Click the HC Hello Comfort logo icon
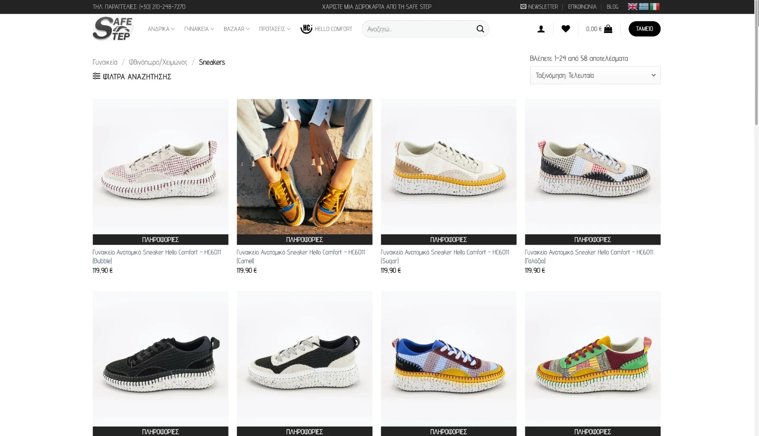The height and width of the screenshot is (436, 759). tap(306, 28)
